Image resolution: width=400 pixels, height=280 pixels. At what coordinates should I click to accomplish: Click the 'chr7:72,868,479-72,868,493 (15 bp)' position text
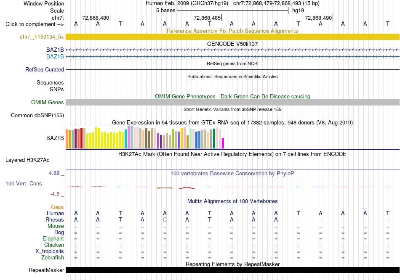[x=276, y=3]
